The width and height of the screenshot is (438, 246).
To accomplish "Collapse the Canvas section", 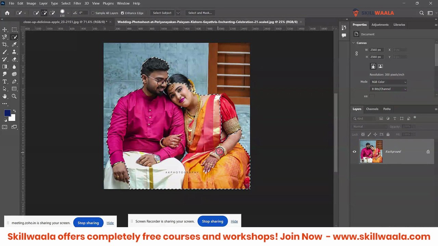I will [353, 43].
